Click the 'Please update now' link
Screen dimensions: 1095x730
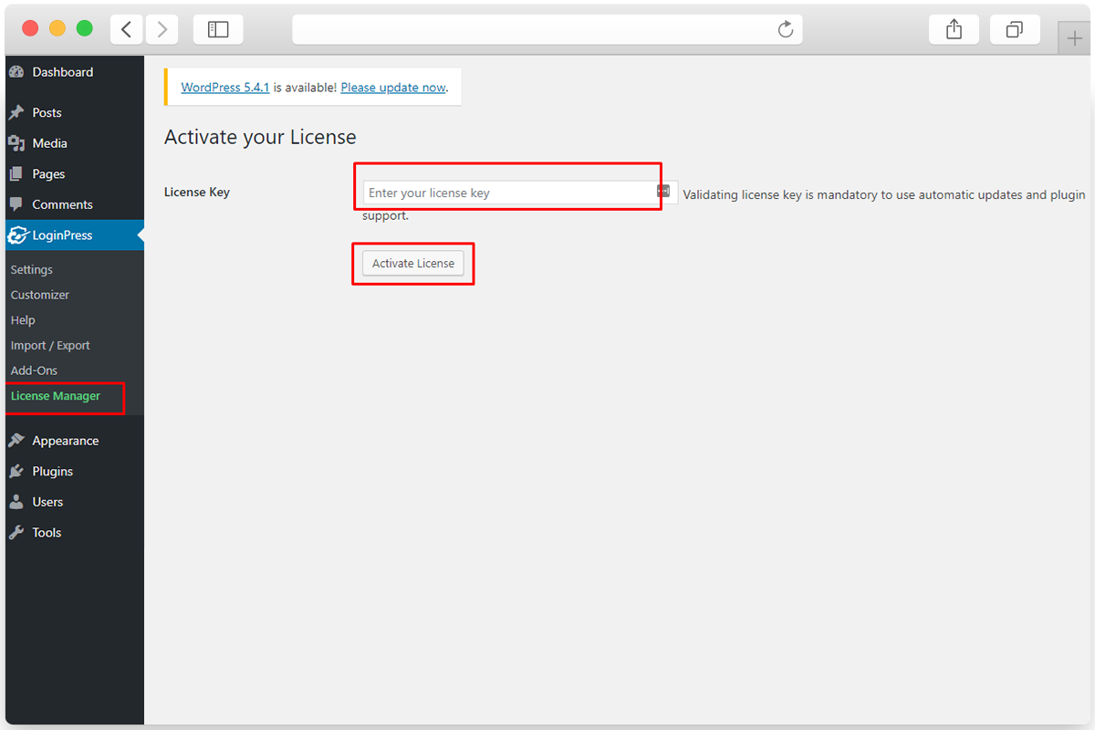coord(393,88)
